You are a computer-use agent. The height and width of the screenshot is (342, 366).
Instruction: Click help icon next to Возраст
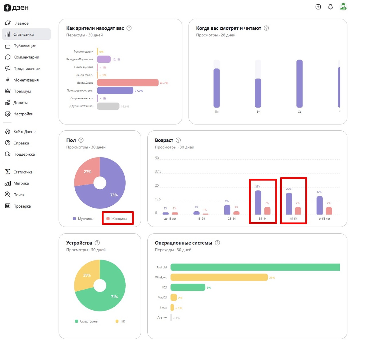(178, 140)
